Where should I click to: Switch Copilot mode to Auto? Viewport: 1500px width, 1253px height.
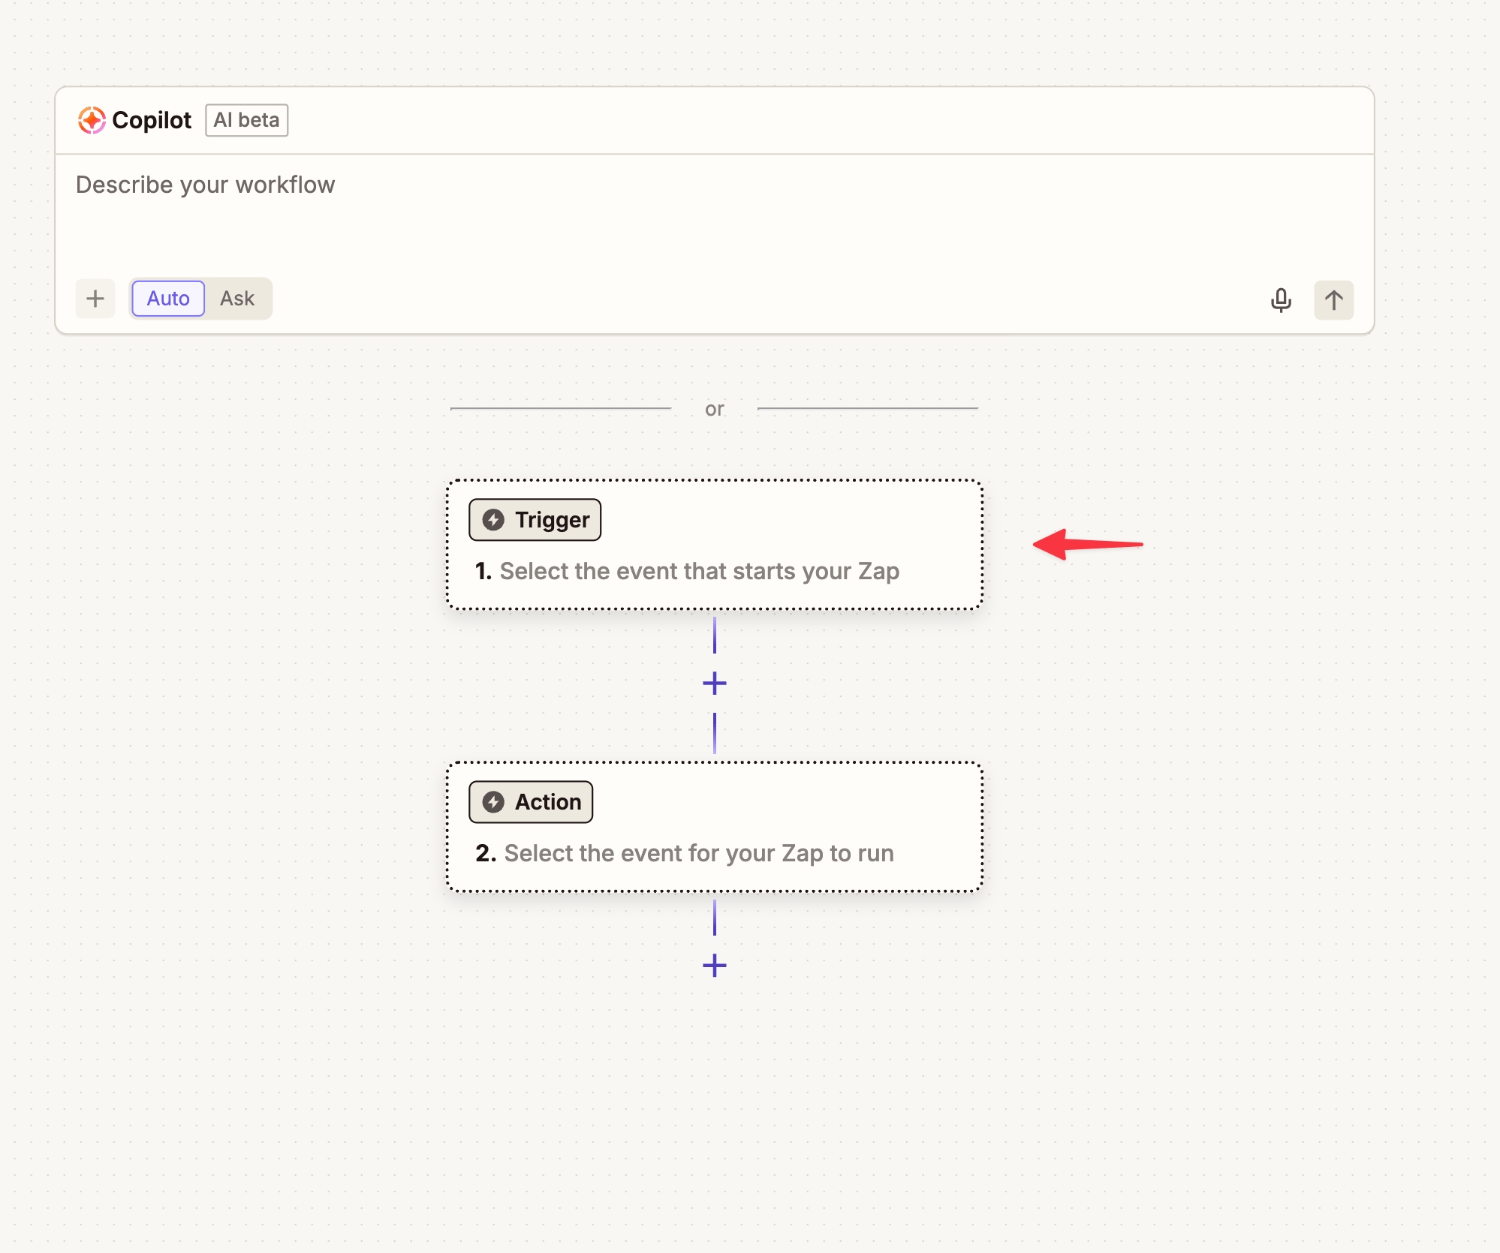click(x=168, y=299)
